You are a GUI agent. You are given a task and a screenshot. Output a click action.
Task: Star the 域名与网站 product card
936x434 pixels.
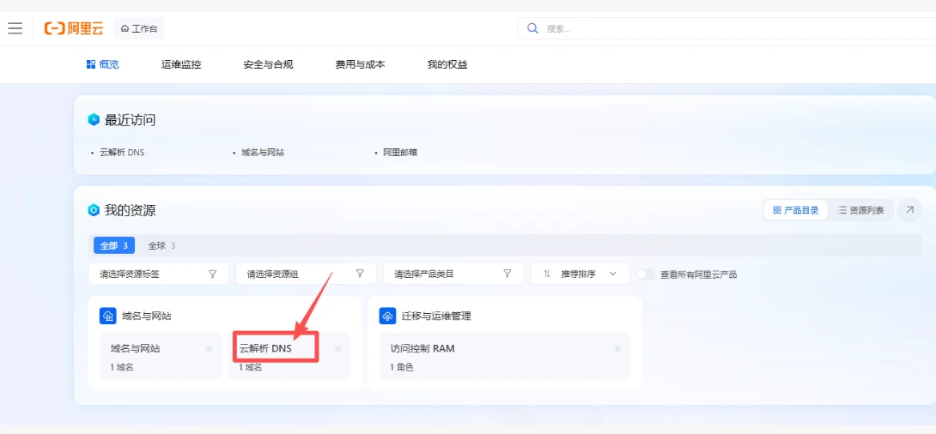coord(209,349)
